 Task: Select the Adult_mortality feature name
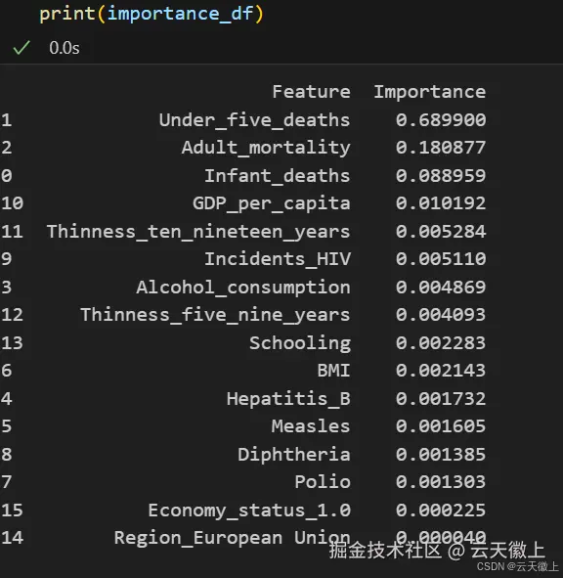(266, 148)
